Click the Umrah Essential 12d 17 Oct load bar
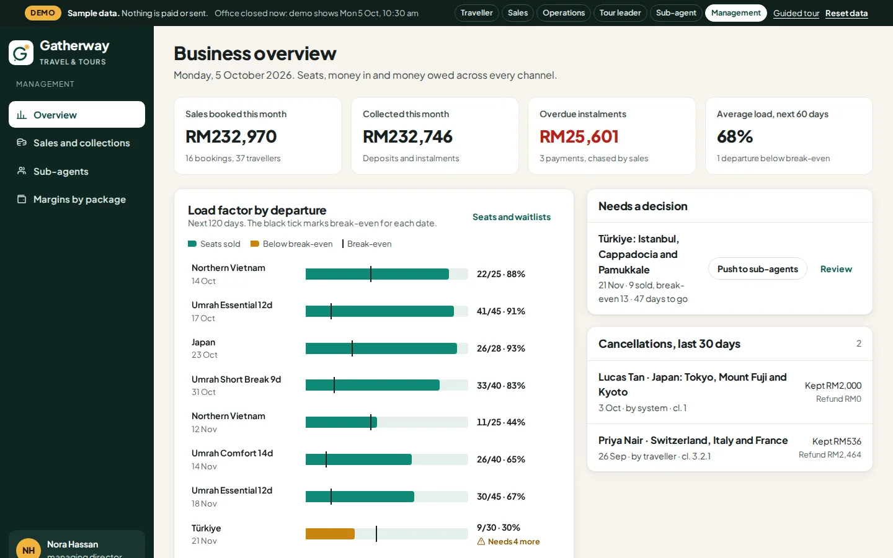893x558 pixels. (x=387, y=311)
